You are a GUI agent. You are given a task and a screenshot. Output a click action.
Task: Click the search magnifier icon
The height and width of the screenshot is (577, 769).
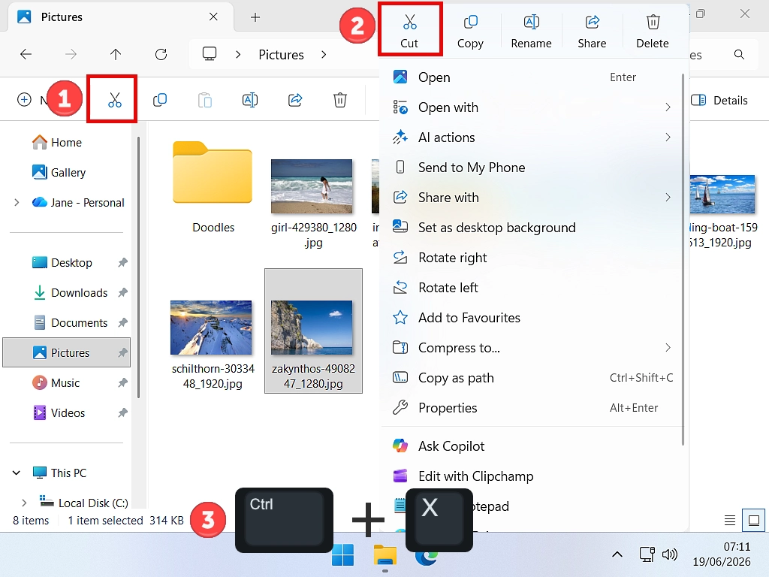point(739,54)
